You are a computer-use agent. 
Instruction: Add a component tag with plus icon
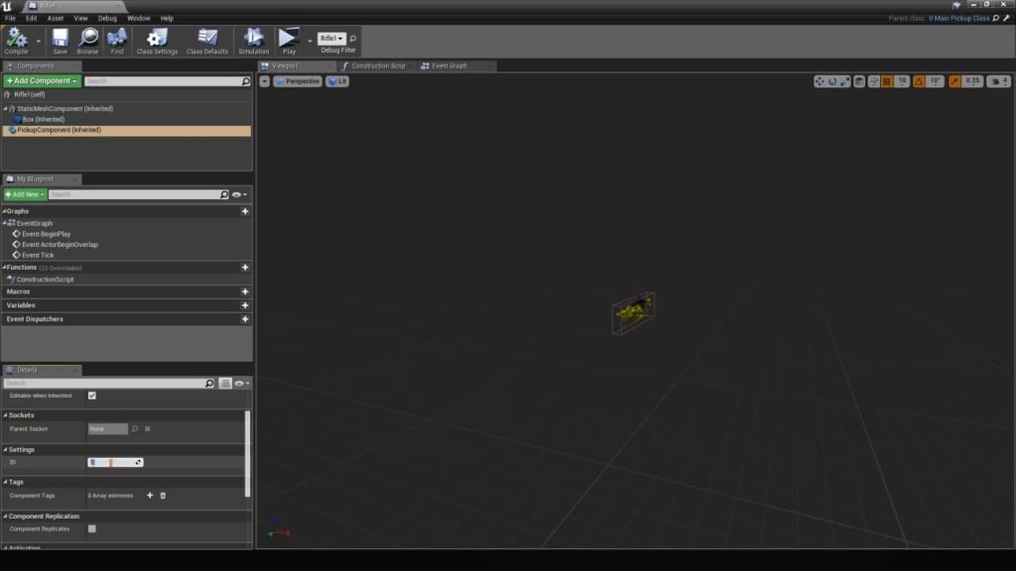pyautogui.click(x=150, y=495)
